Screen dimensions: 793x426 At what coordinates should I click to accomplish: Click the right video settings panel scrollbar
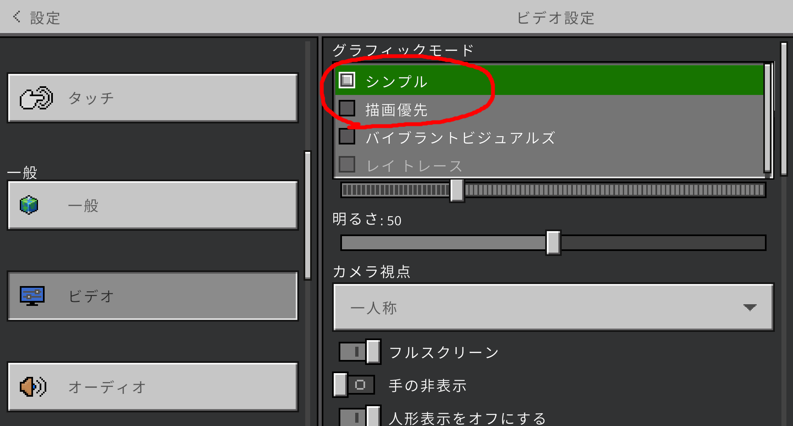784,109
